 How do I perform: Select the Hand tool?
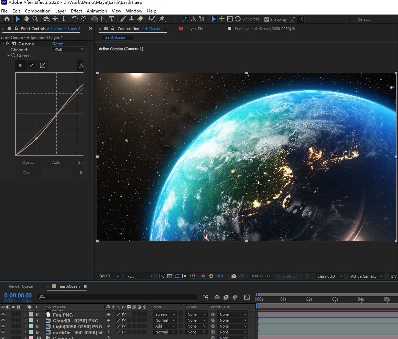[x=26, y=19]
